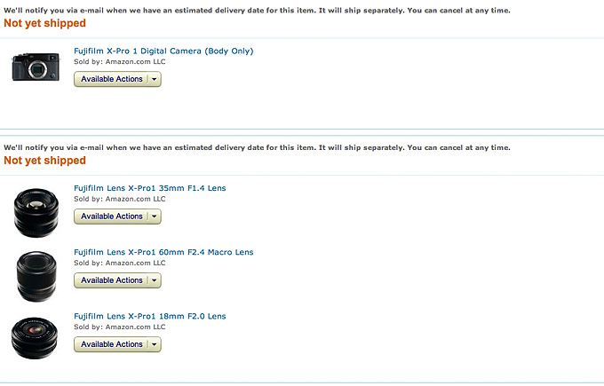Click the X-Pro 1 camera body thumbnail
This screenshot has width=604, height=386.
(x=36, y=67)
